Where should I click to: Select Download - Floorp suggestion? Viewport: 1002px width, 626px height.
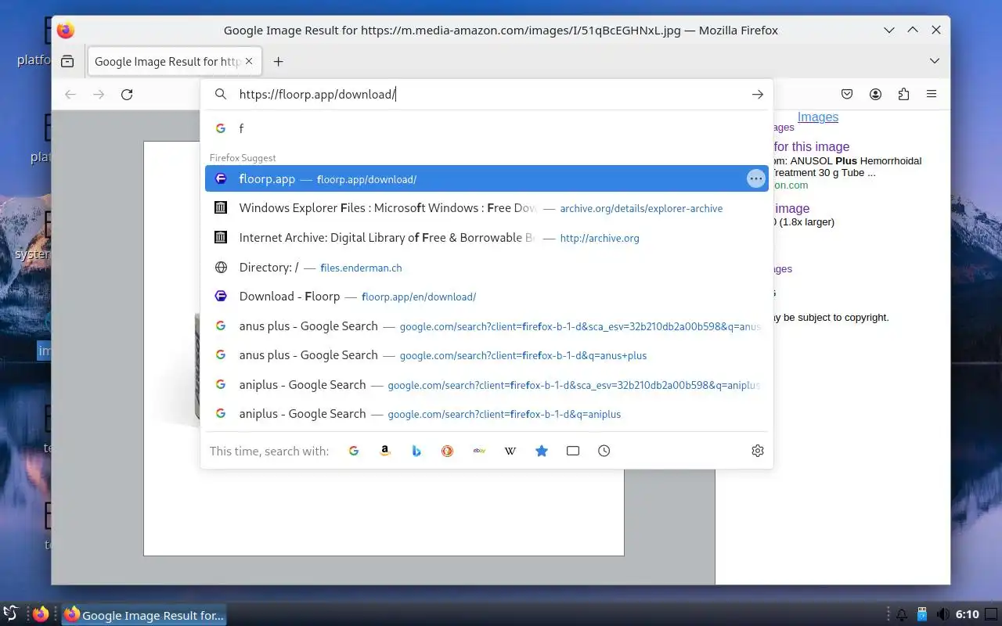487,297
